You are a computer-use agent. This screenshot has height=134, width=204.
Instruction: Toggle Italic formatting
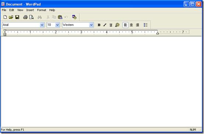pos(105,25)
